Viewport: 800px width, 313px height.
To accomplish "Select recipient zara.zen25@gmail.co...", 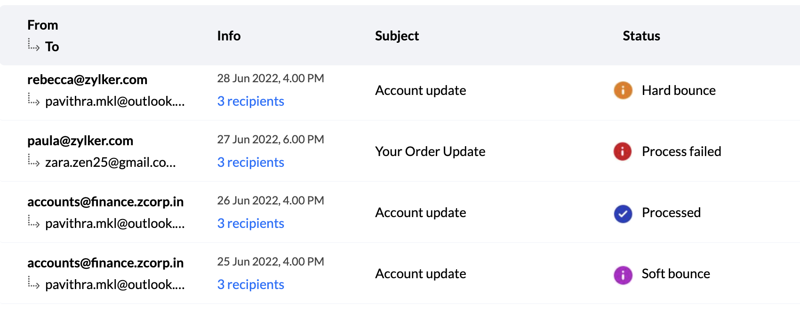I will [111, 162].
